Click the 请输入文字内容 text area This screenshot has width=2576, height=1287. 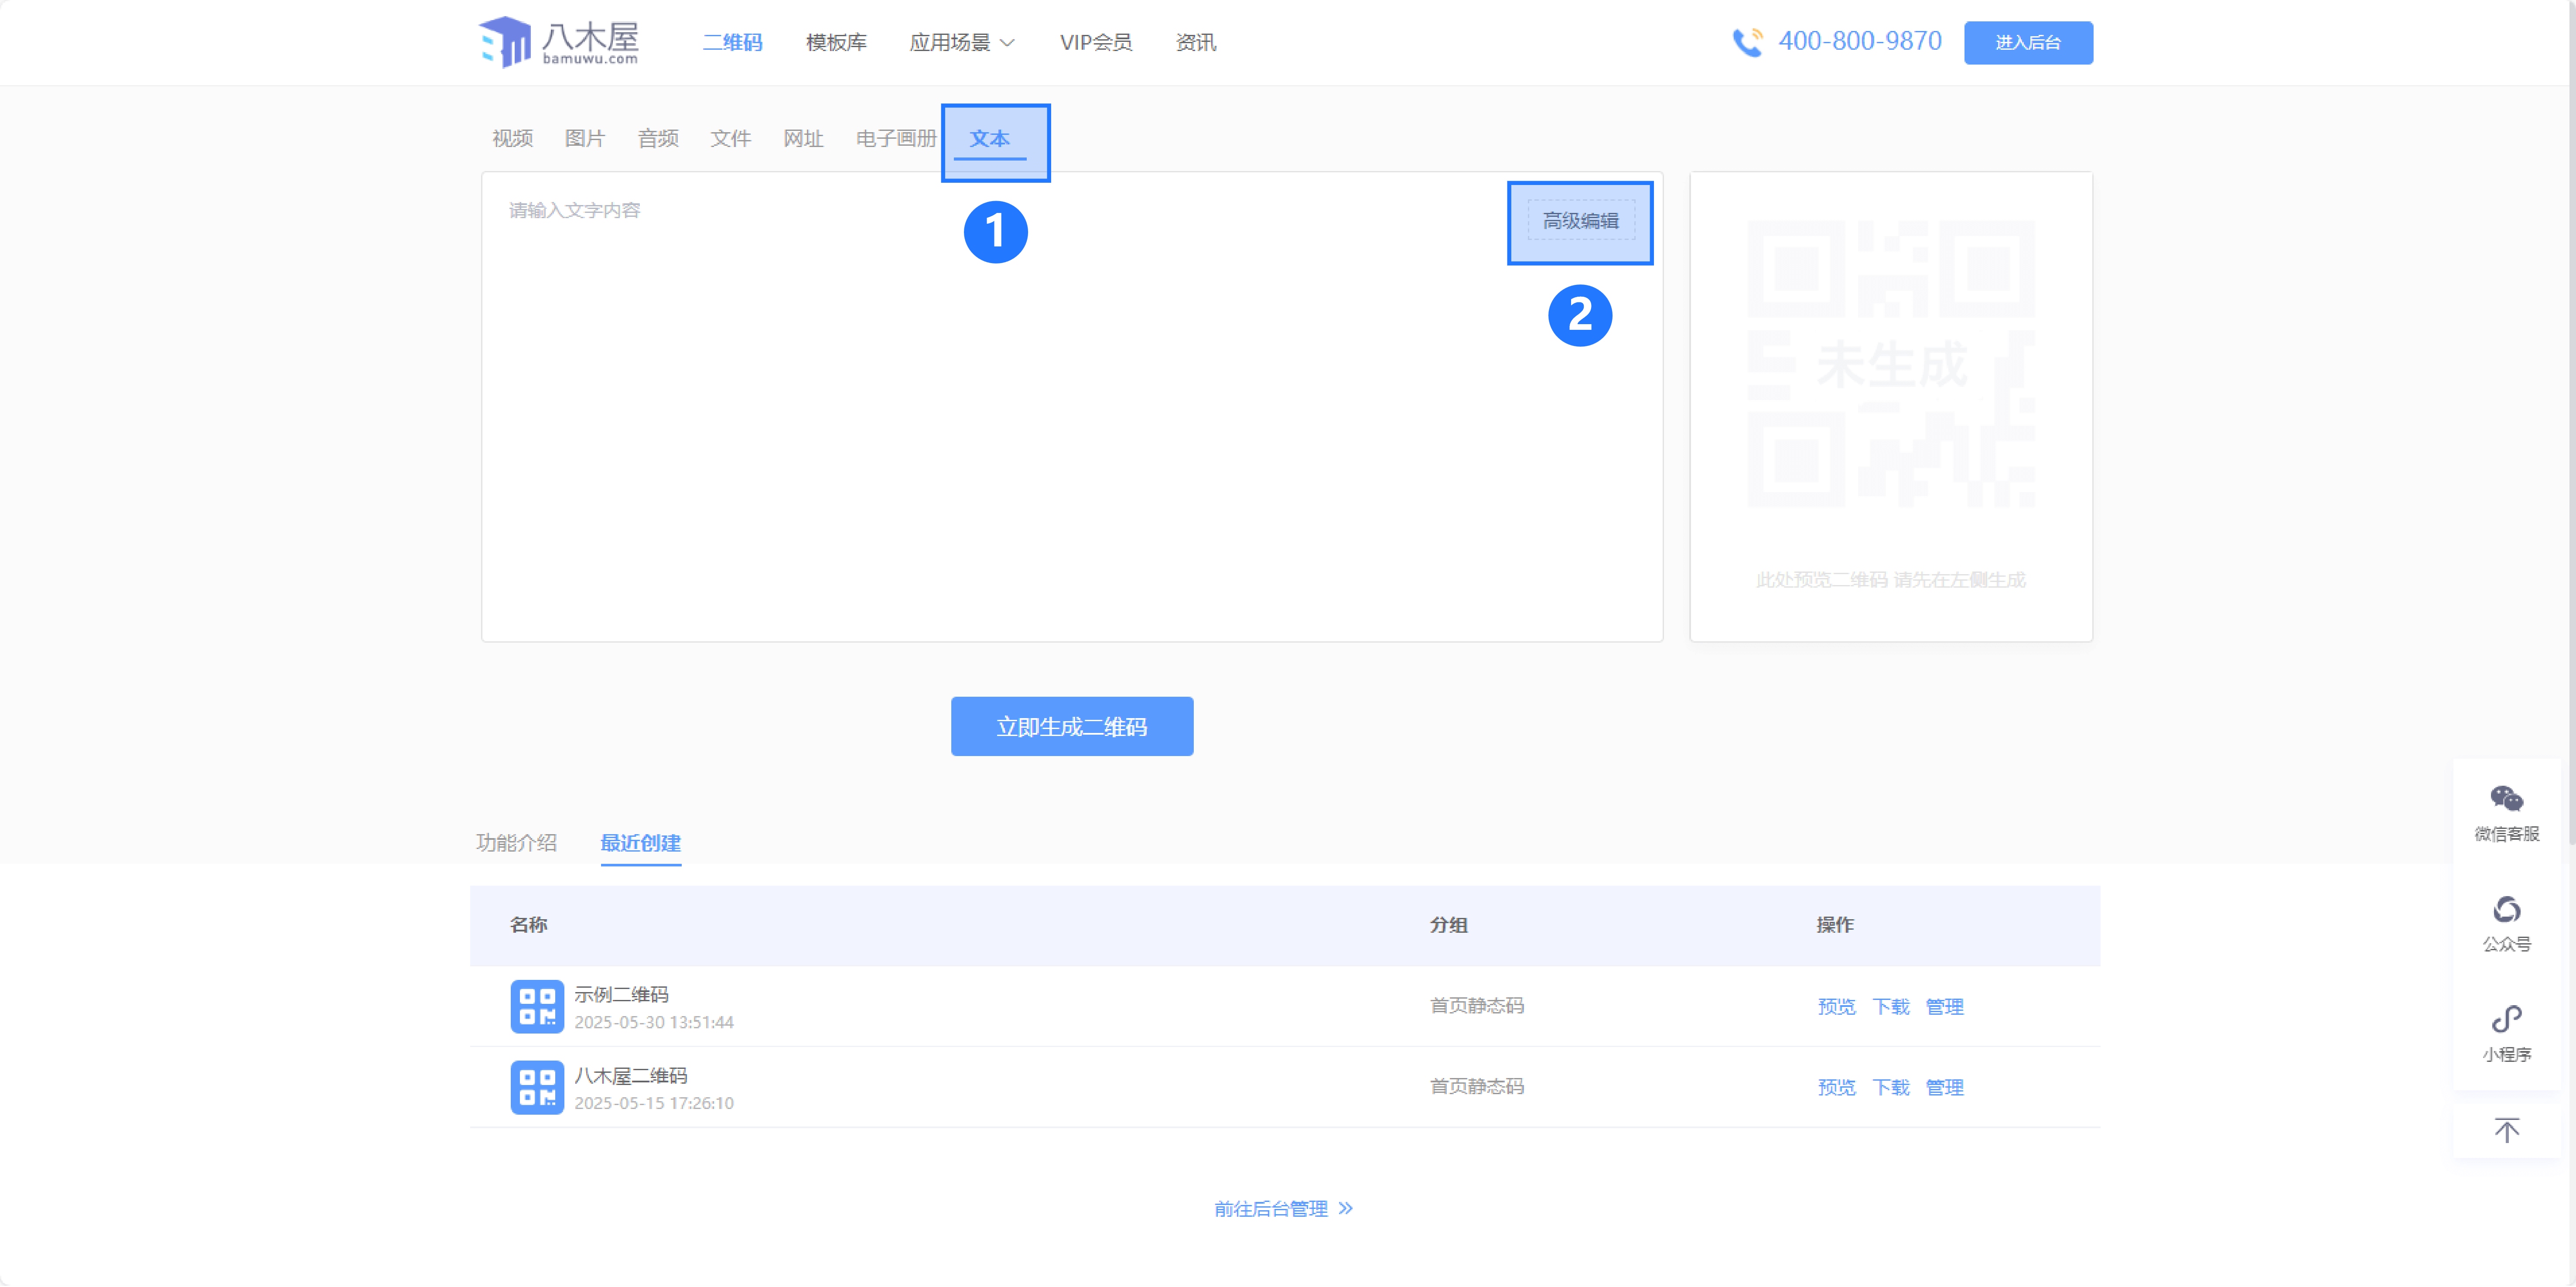coord(1000,420)
